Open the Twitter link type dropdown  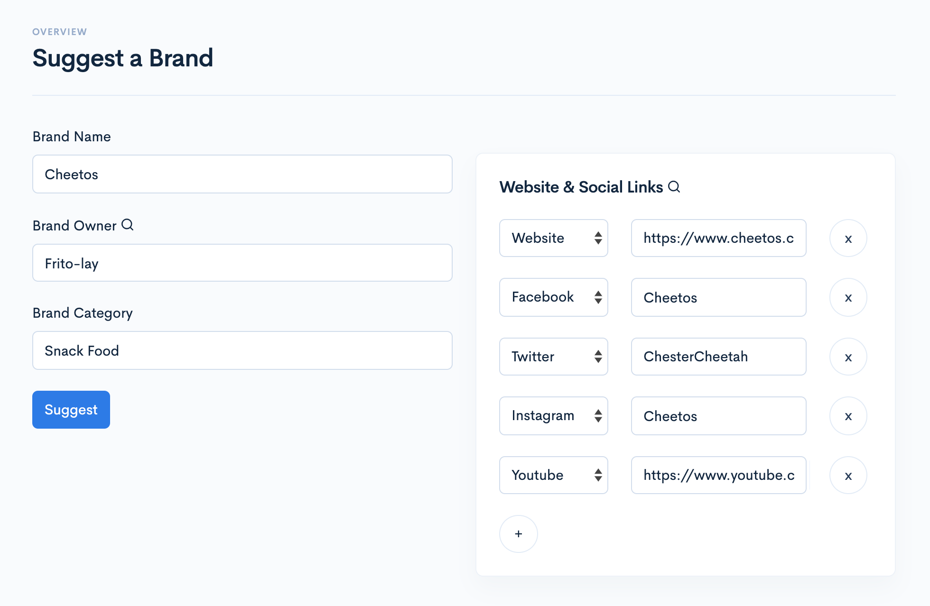point(554,357)
